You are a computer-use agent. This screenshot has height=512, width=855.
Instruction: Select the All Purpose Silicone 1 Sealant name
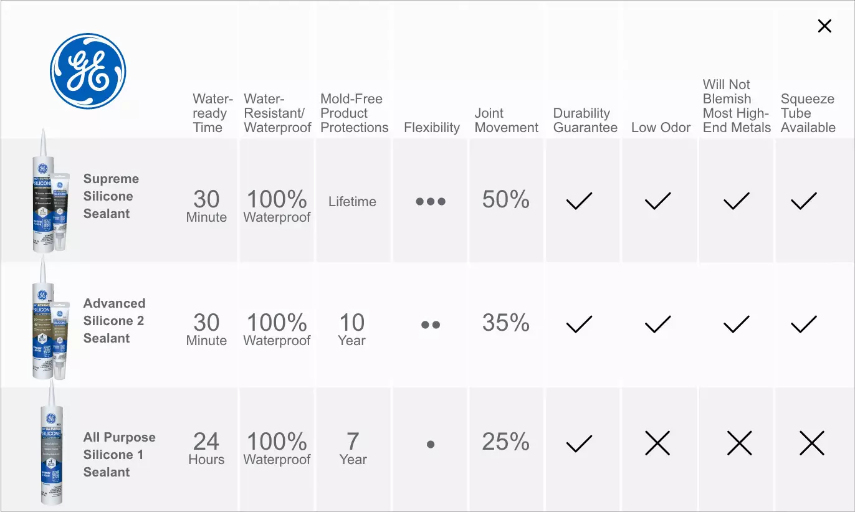(119, 455)
